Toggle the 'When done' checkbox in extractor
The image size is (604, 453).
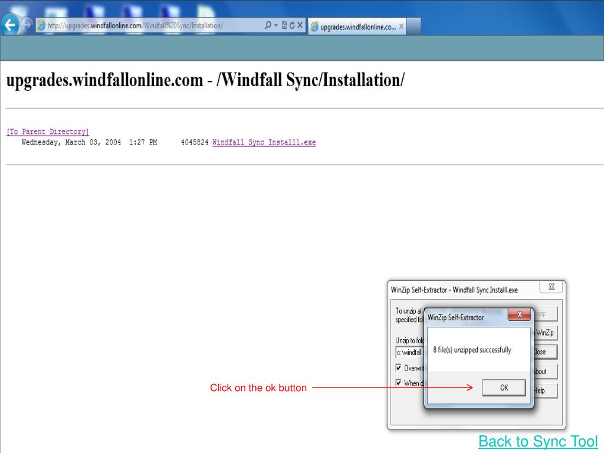(398, 382)
